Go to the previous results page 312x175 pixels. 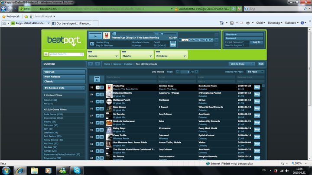pos(178,72)
